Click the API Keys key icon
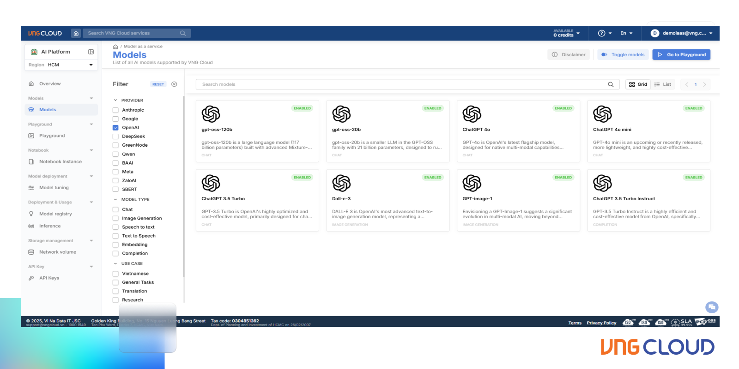Viewport: 739px width, 369px height. point(31,278)
